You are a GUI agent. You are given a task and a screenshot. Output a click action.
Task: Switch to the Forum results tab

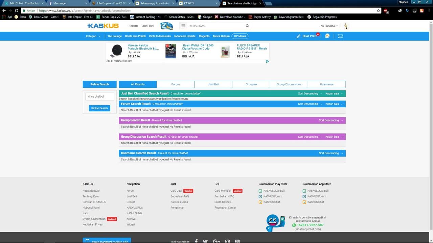pyautogui.click(x=176, y=84)
